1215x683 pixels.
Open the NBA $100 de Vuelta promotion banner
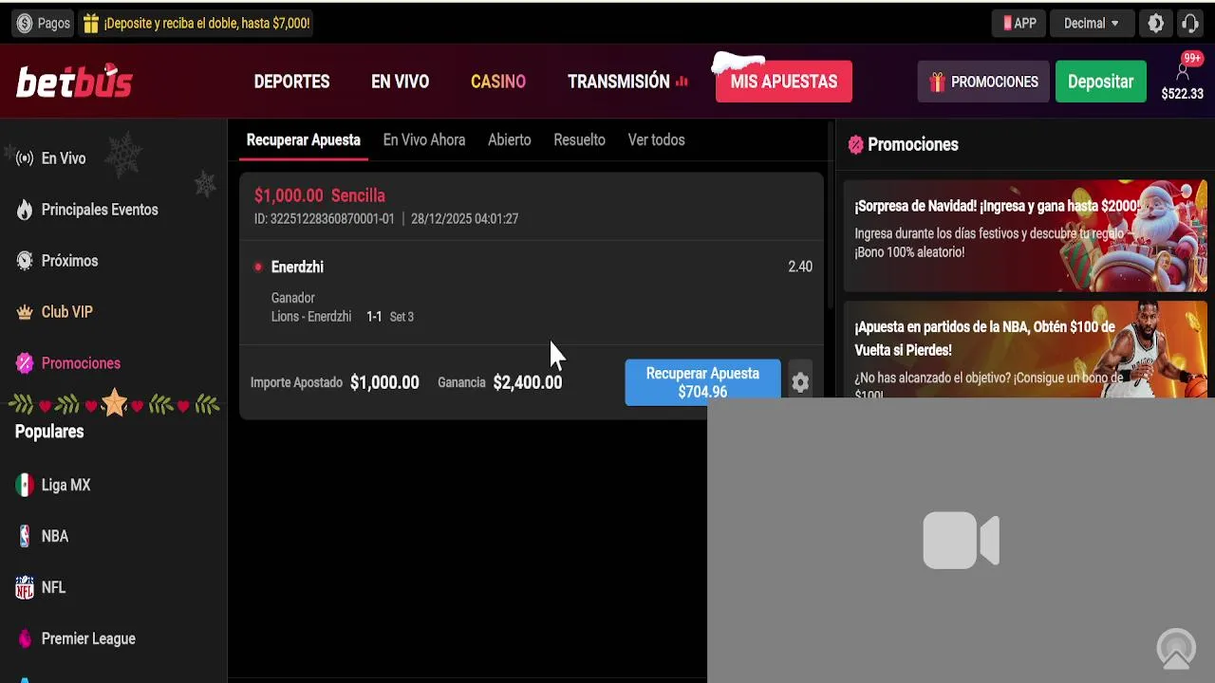tap(1025, 350)
